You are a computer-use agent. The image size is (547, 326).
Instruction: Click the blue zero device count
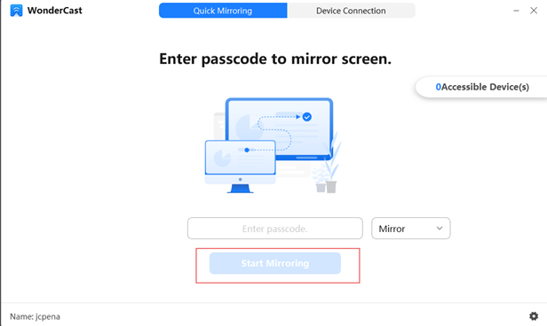coord(438,87)
